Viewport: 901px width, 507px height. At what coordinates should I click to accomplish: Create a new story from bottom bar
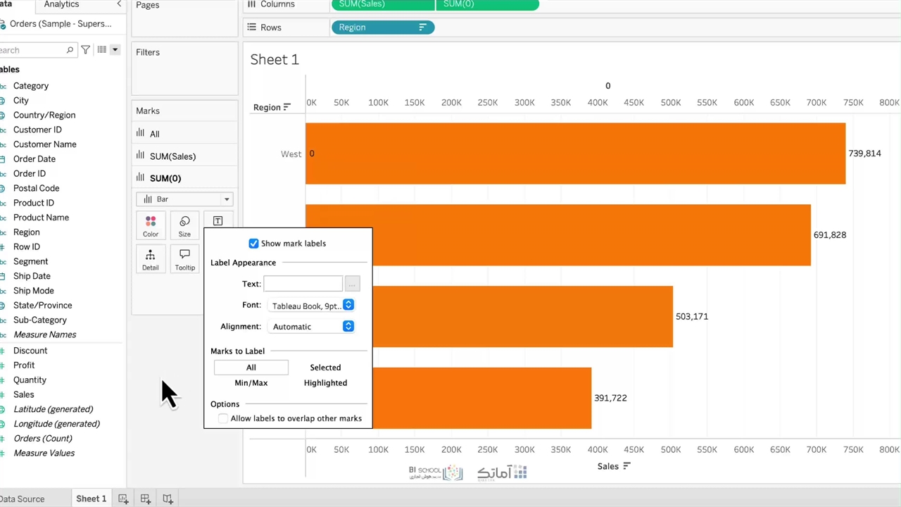pyautogui.click(x=168, y=499)
